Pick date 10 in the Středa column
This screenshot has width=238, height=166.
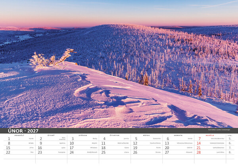pos(72,143)
